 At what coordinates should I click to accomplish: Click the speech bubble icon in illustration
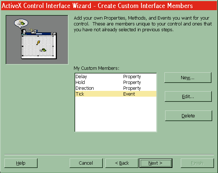pyautogui.click(x=21, y=24)
